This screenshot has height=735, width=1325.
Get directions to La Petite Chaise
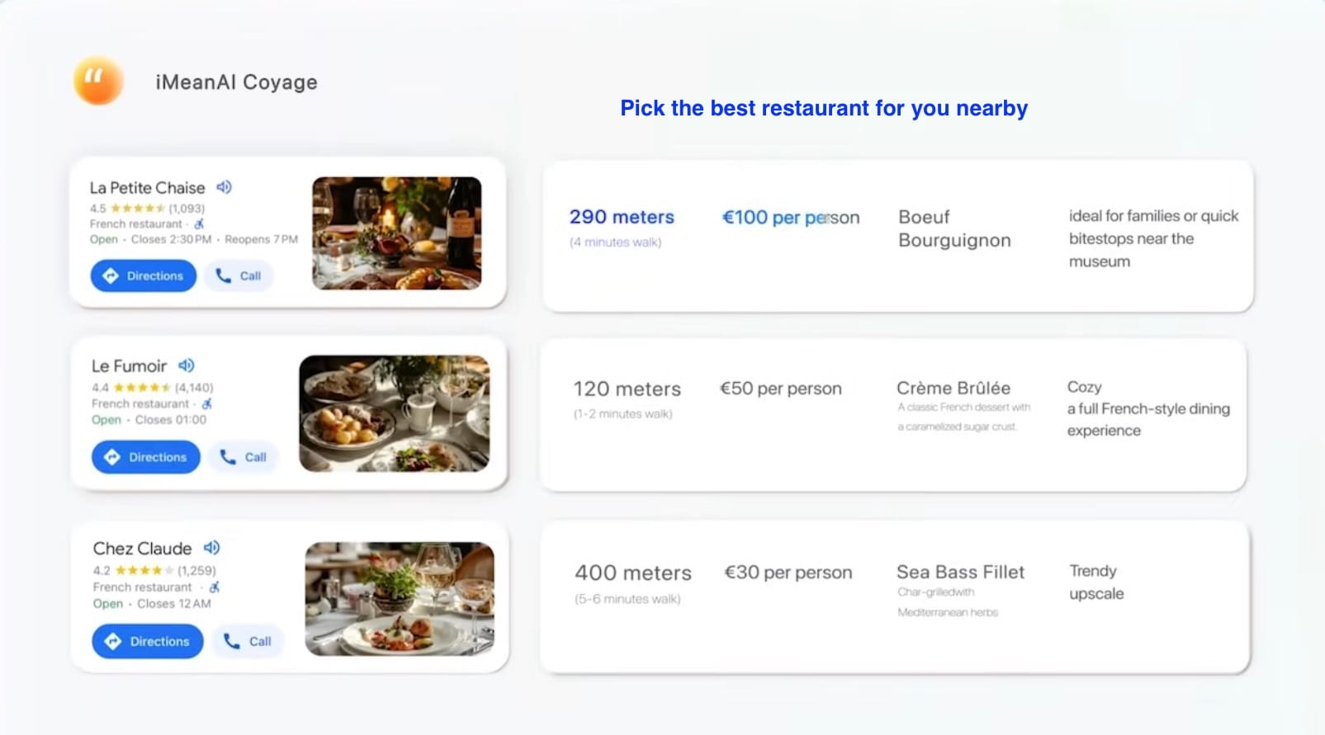(144, 276)
